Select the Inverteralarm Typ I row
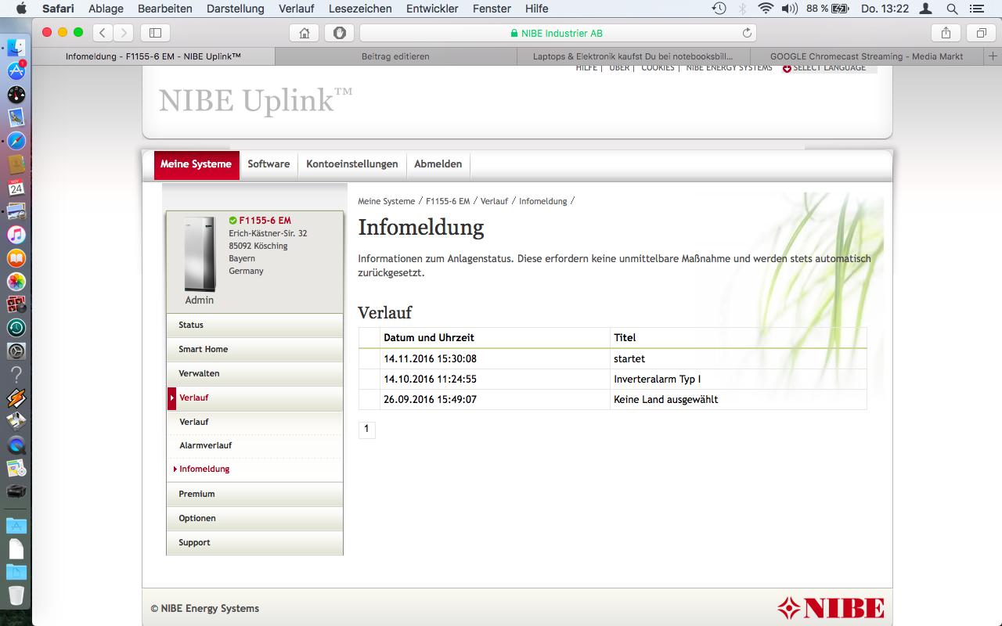This screenshot has height=626, width=1002. (612, 379)
